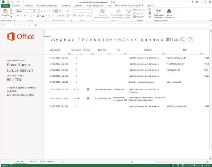The height and width of the screenshot is (167, 212).
Task: Toggle center text alignment
Action: point(53,16)
